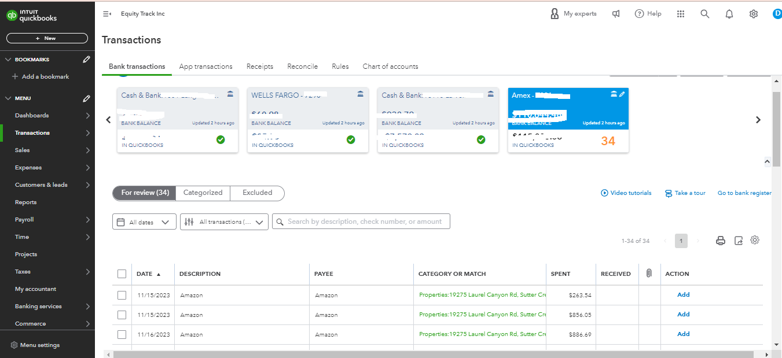Open the notifications bell
782x358 pixels.
(729, 14)
